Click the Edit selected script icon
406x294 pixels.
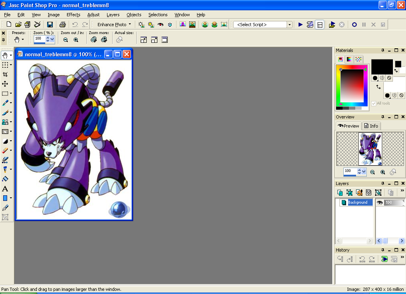(310, 24)
